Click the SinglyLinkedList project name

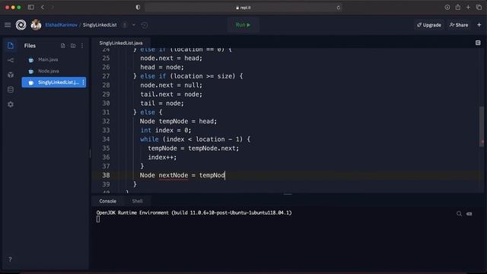tap(100, 25)
